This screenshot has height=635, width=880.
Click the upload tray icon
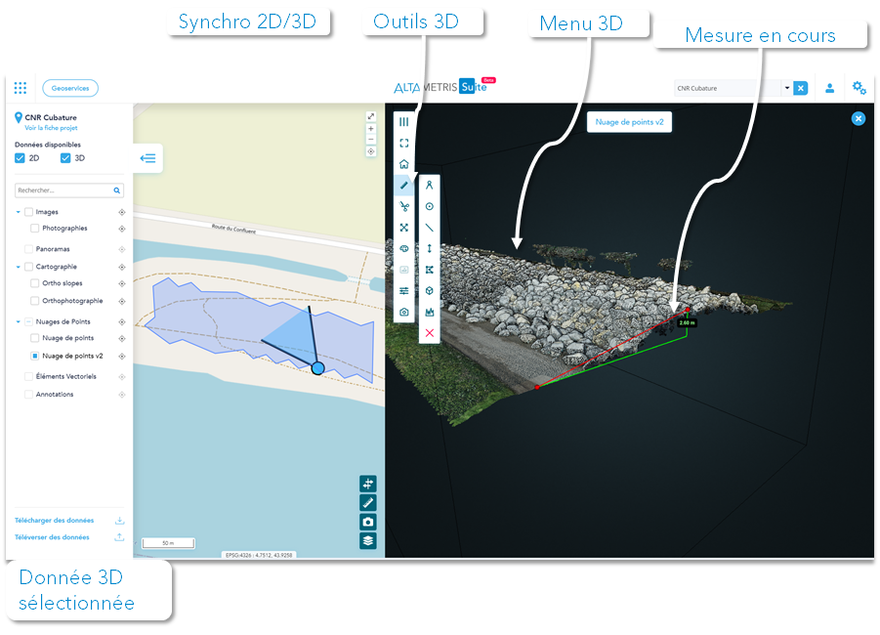(x=119, y=537)
